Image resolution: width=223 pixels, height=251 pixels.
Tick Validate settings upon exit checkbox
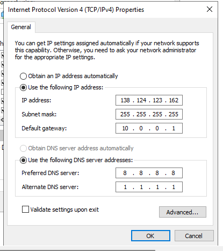point(25,210)
